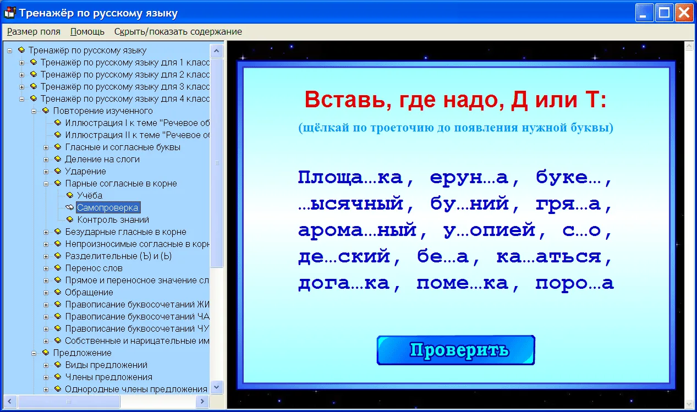Click the book icon beside Учёба
Viewport: 697px width, 412px height.
(69, 195)
